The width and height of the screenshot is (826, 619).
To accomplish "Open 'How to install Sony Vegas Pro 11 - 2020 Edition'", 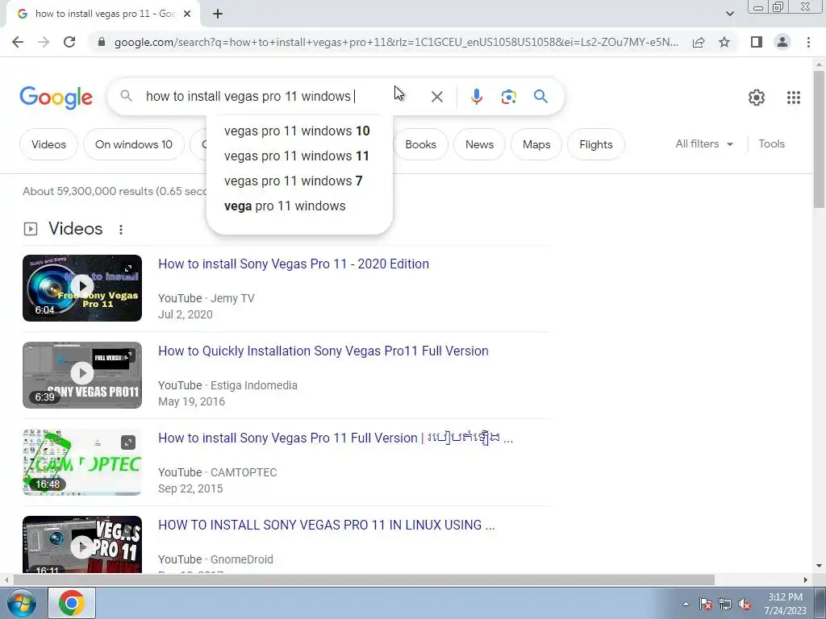I will click(294, 264).
